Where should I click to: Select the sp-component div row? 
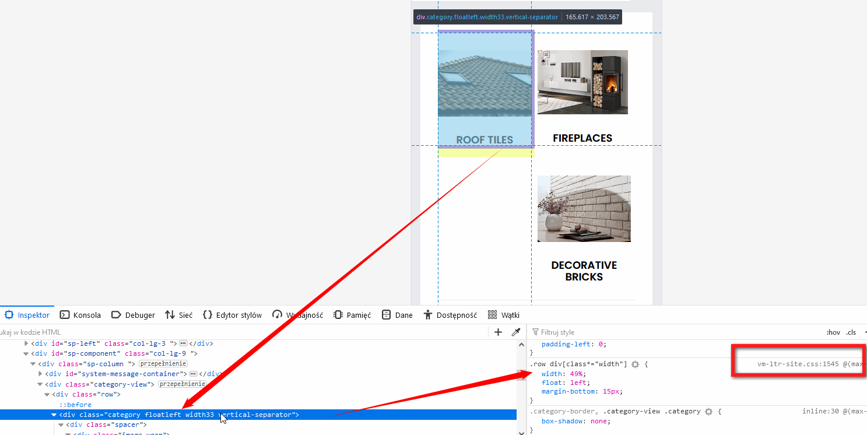(x=258, y=353)
